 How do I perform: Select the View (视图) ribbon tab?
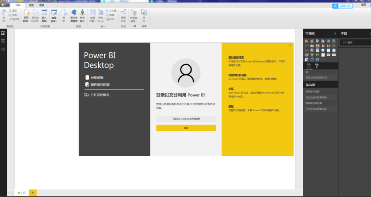[31, 5]
